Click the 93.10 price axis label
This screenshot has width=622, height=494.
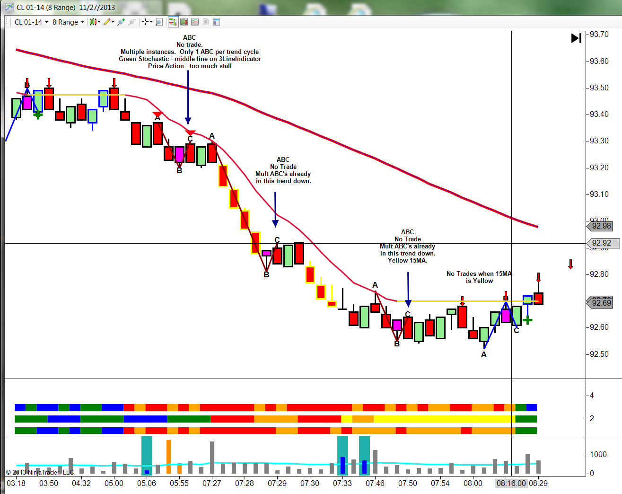(x=599, y=194)
